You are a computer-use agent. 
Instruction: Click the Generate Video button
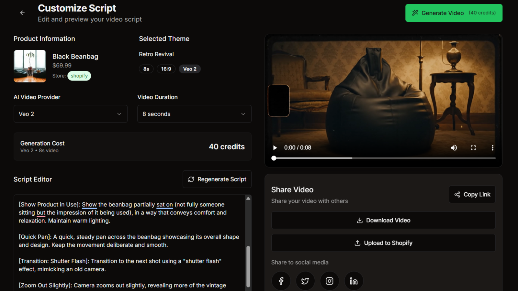coord(454,13)
